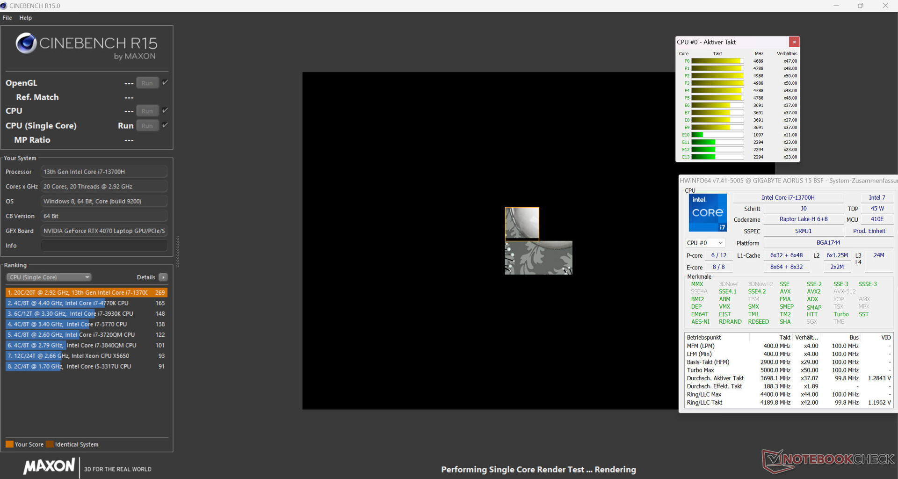Image resolution: width=898 pixels, height=479 pixels.
Task: Toggle the CPU test checkbox
Action: coord(165,110)
